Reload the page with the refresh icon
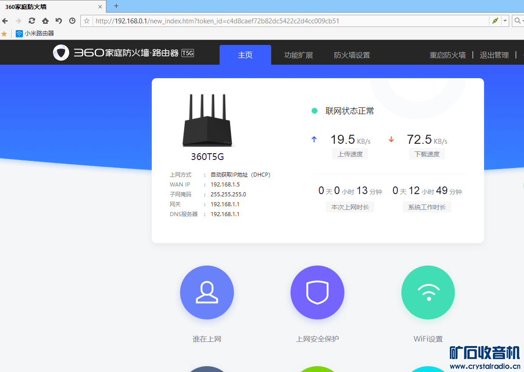 tap(32, 21)
